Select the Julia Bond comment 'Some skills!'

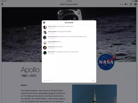coord(58,47)
